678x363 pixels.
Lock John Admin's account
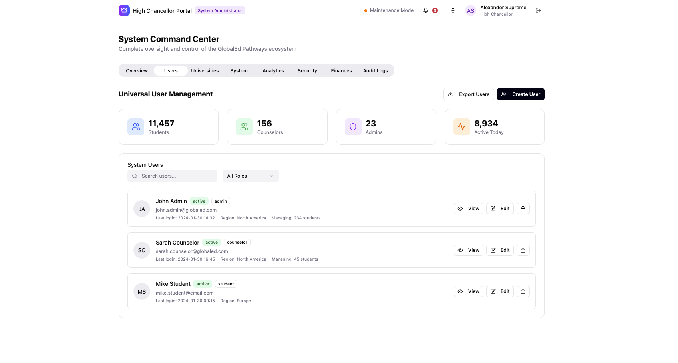click(x=523, y=209)
